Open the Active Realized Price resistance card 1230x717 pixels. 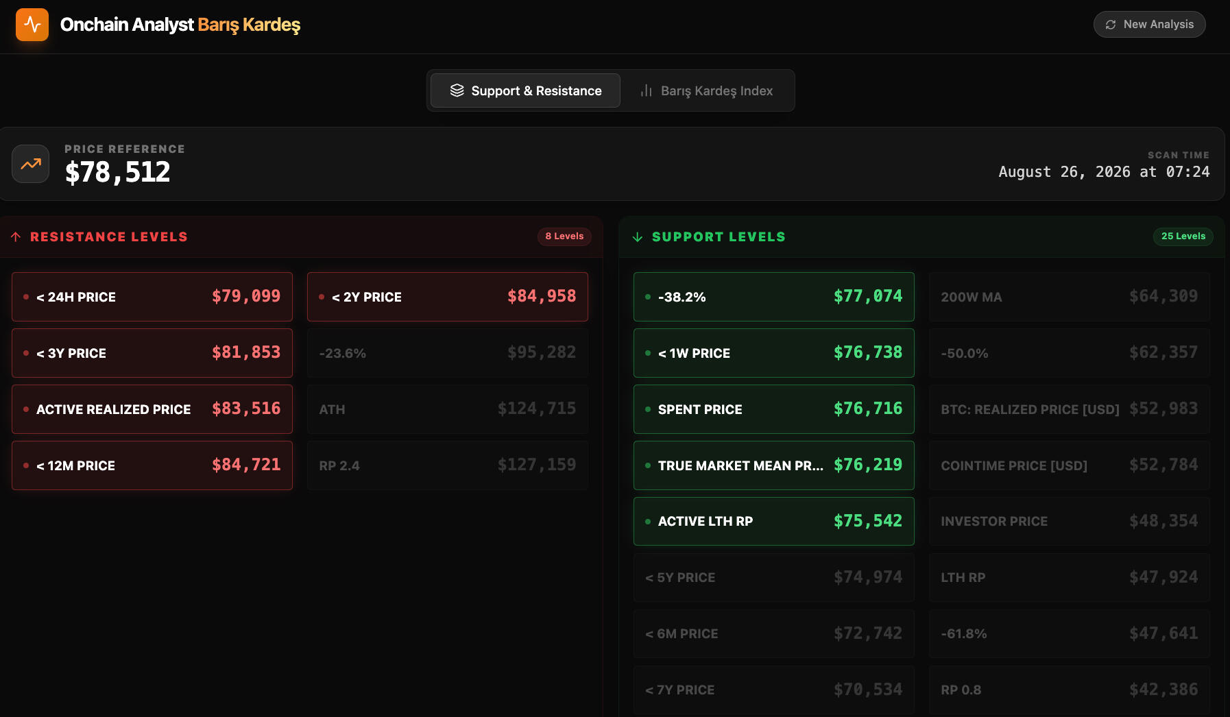pyautogui.click(x=152, y=409)
